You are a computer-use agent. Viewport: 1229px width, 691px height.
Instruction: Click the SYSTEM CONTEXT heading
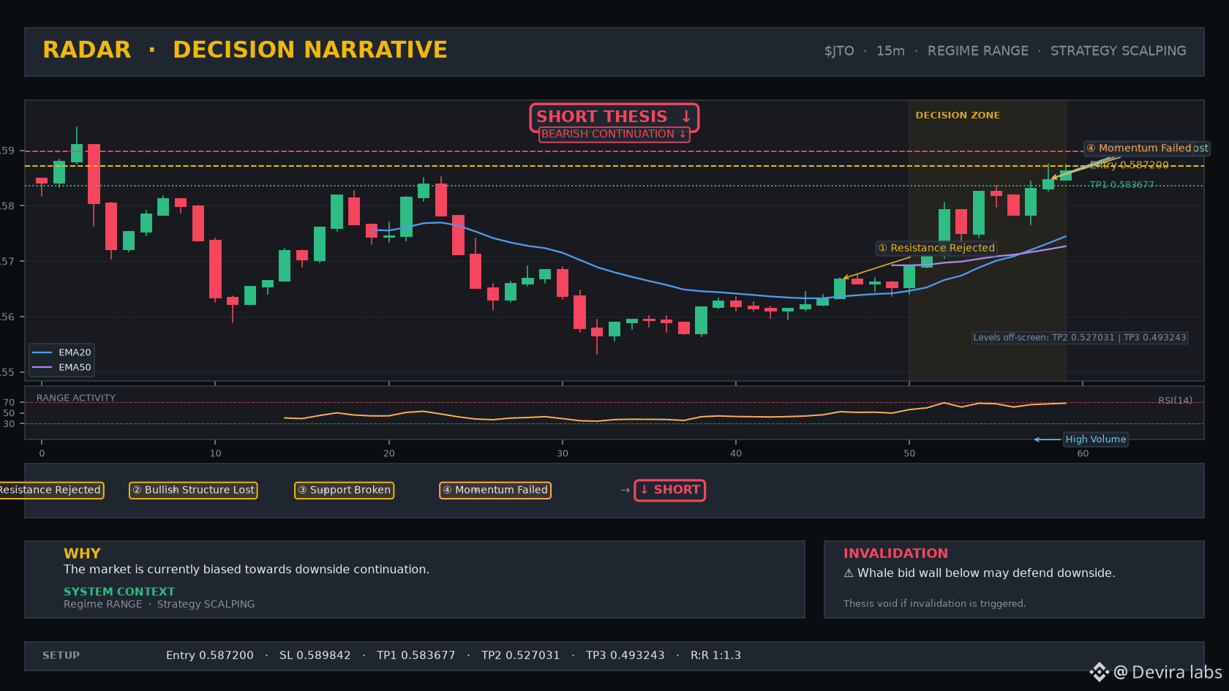pyautogui.click(x=119, y=592)
